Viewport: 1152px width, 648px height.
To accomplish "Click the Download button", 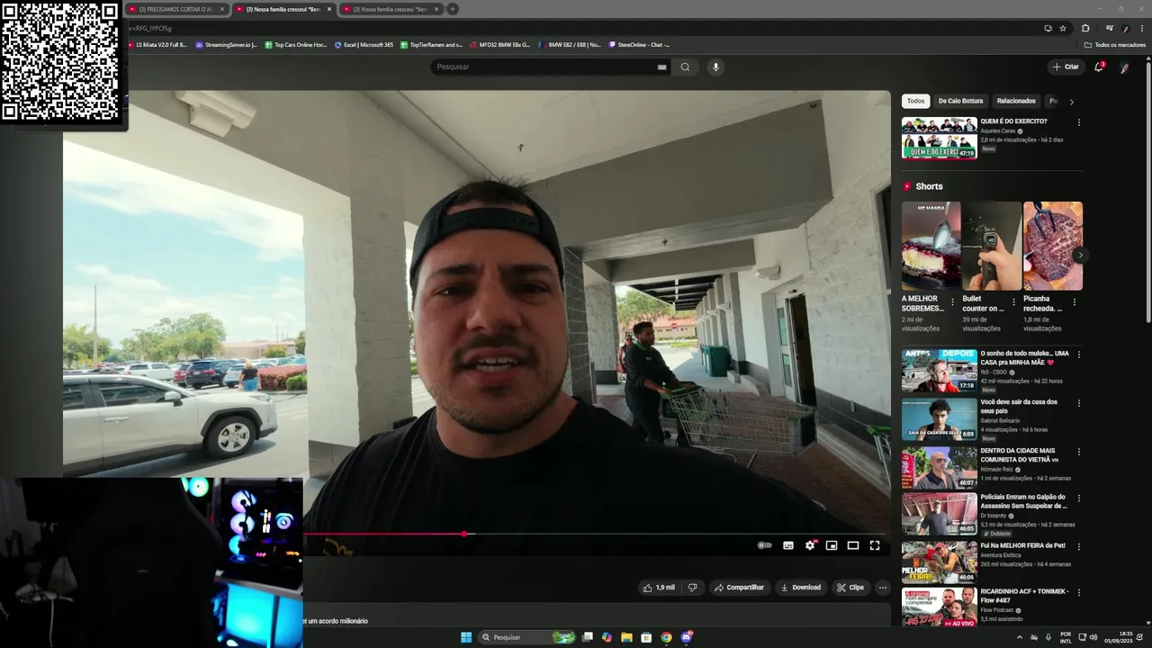I will coord(801,588).
